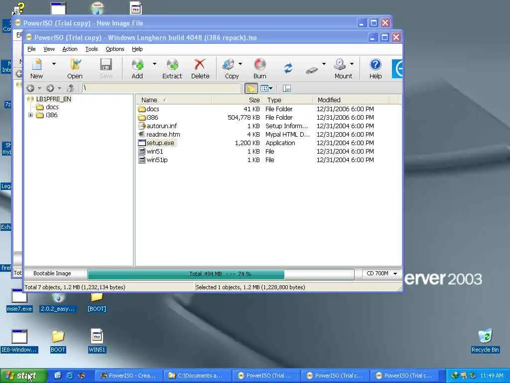Select the IE8-Window... desktop icon

(19, 341)
